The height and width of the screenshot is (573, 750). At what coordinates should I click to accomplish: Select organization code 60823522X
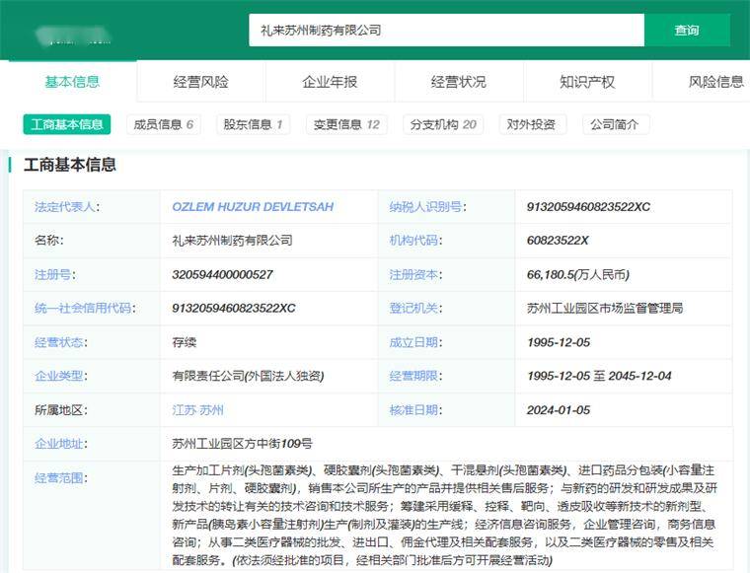pos(558,241)
